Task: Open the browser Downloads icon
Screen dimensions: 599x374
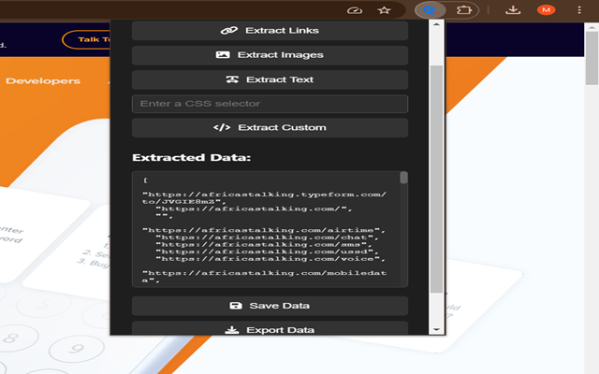Action: point(513,10)
